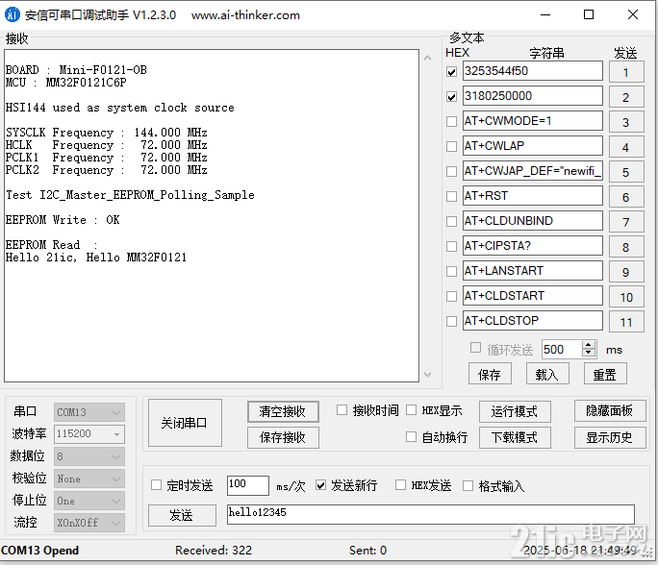This screenshot has height=565, width=658.
Task: Click send button 7 for AT+CLDUNBIND
Action: (x=626, y=222)
